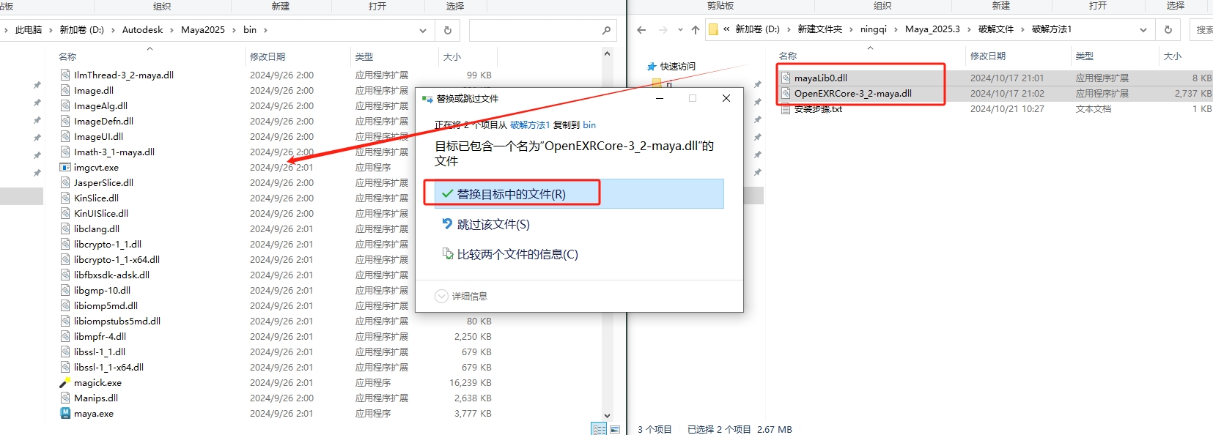Screen dimensions: 1213x435
Task: Open recent locations dropdown in right window
Action: [x=680, y=30]
